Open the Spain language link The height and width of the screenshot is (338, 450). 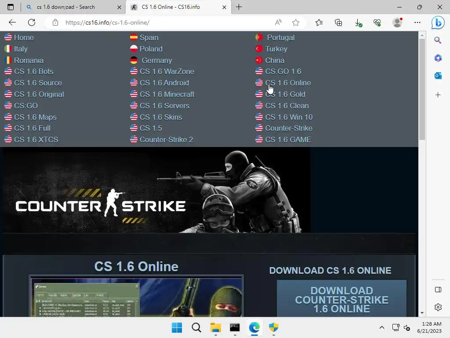coord(149,37)
